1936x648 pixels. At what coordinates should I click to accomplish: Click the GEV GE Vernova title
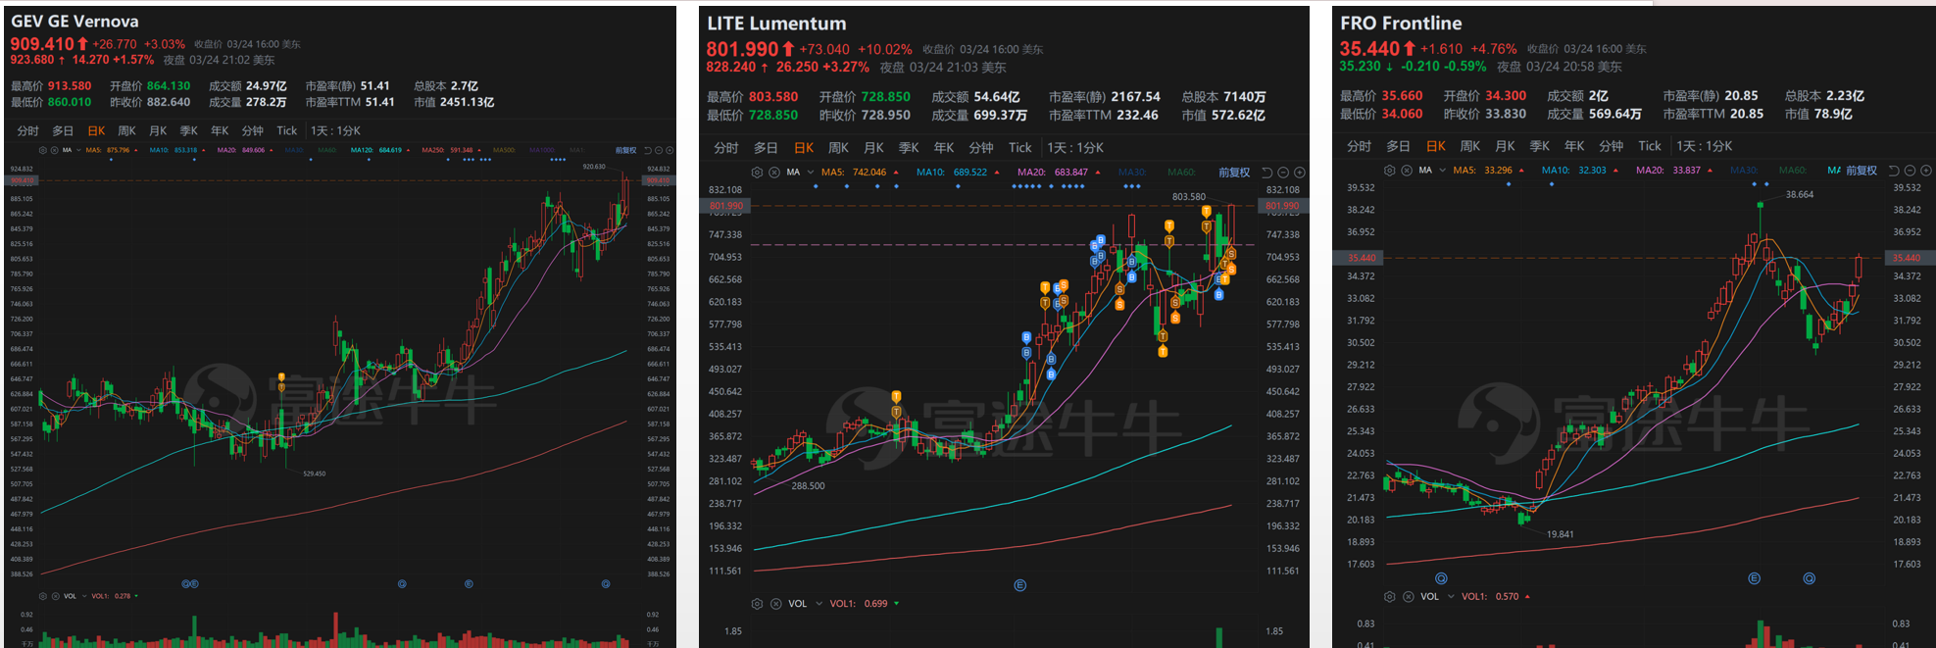point(74,21)
